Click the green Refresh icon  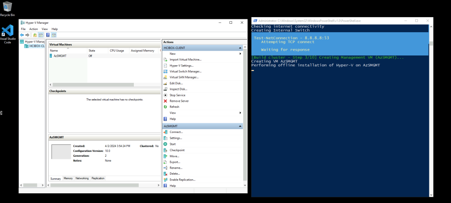pyautogui.click(x=166, y=107)
